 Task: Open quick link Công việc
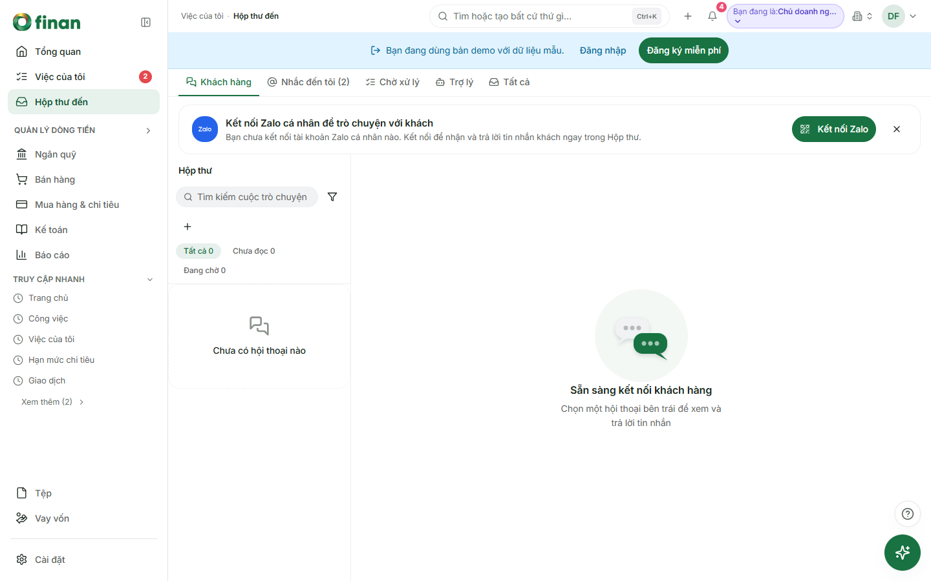coord(48,319)
